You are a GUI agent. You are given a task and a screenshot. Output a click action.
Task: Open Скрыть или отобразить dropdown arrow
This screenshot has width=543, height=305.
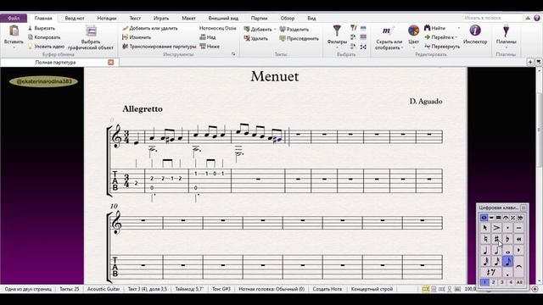click(402, 48)
